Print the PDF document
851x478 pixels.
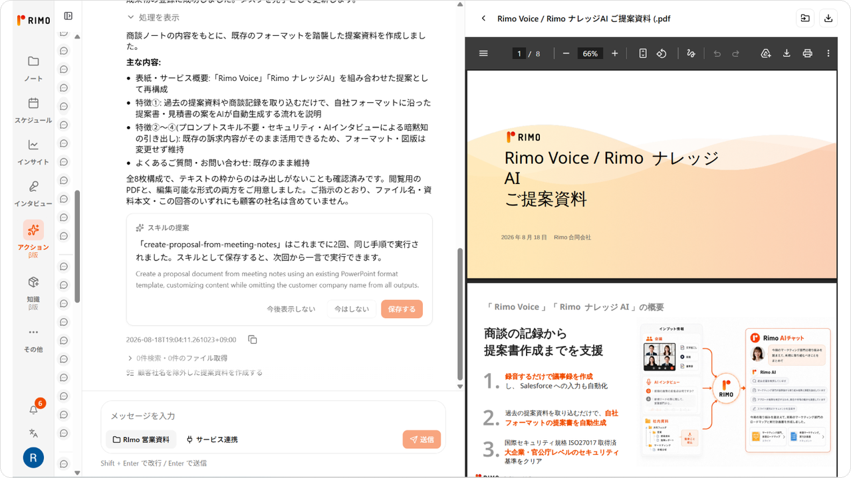point(807,53)
